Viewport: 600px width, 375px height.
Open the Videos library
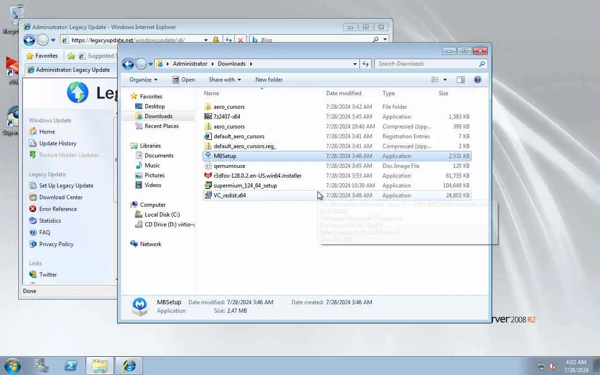point(153,185)
